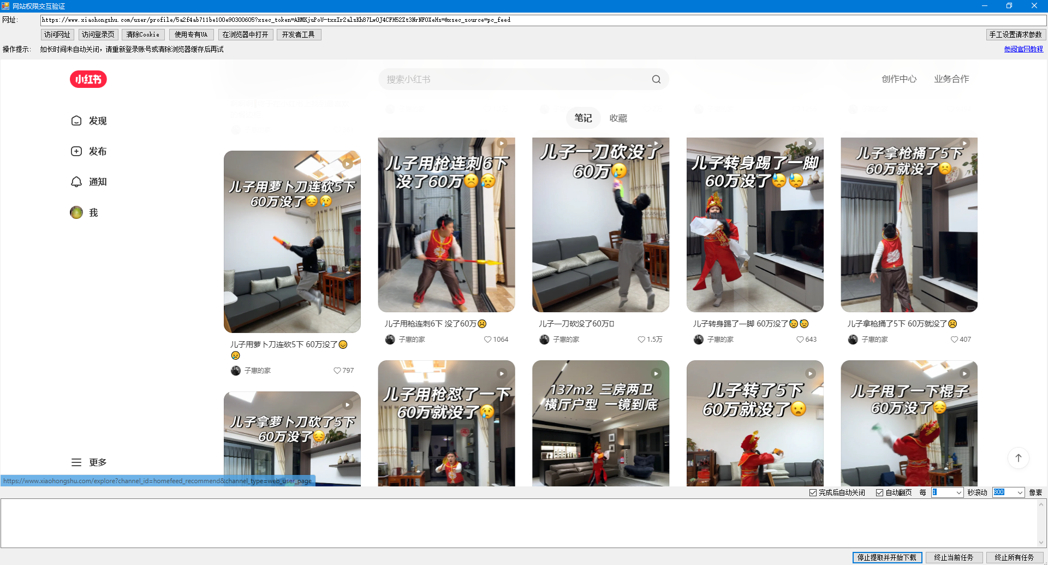
Task: Open the 发布 publish page
Action: (89, 151)
